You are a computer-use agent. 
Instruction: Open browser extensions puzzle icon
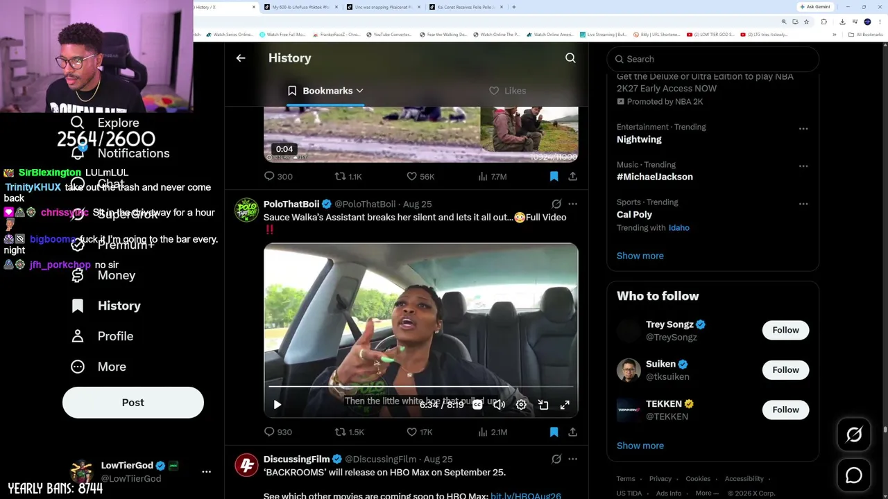point(824,21)
